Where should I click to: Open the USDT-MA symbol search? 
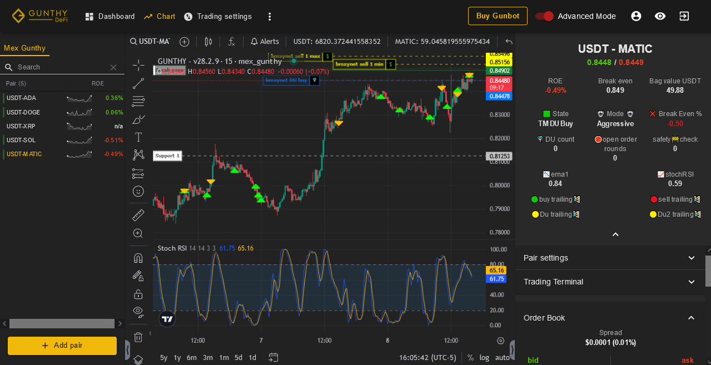tap(150, 42)
